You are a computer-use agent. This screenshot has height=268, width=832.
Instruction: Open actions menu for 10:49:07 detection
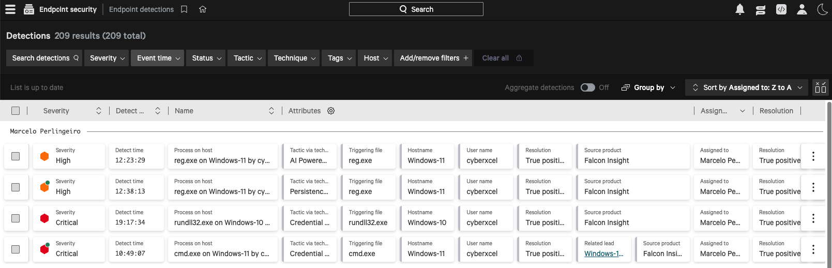click(813, 249)
